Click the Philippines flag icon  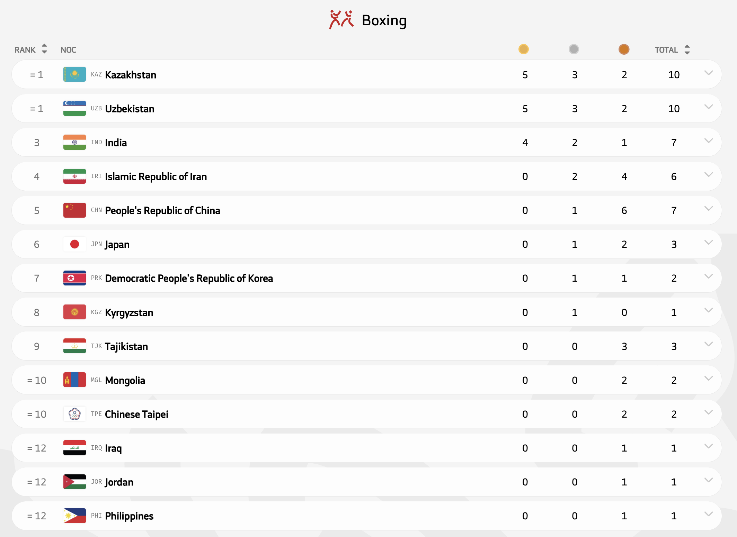pos(74,516)
